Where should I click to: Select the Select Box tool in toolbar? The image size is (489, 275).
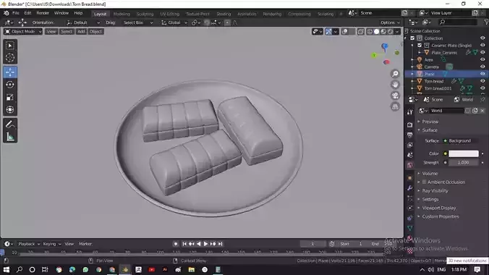click(10, 46)
